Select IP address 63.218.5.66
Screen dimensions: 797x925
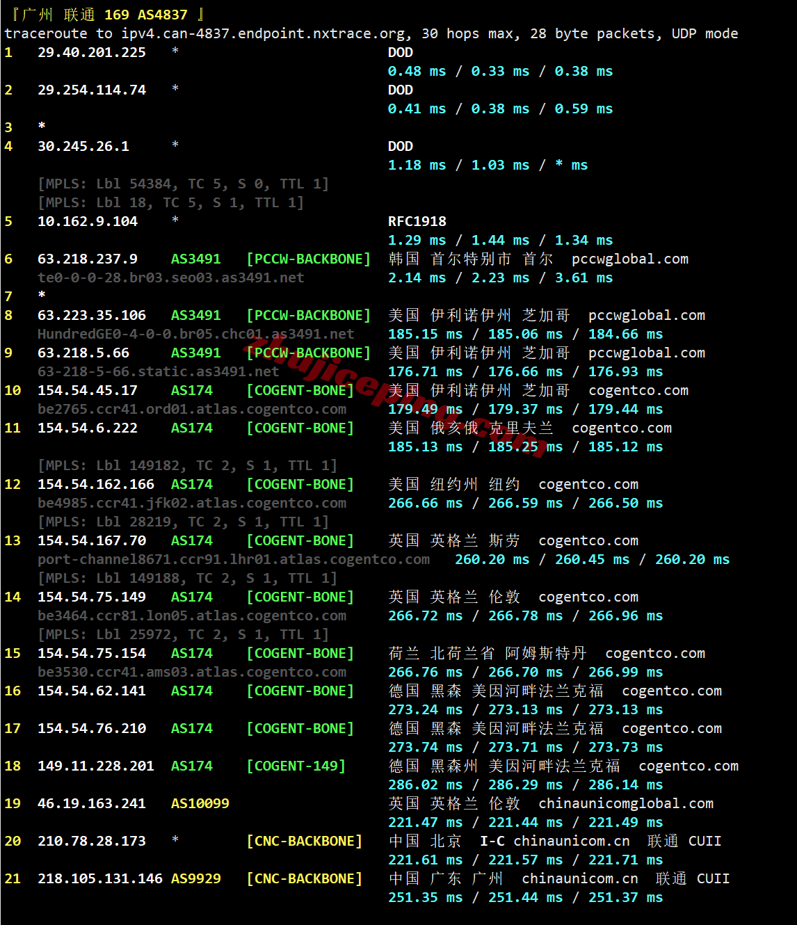pos(83,353)
